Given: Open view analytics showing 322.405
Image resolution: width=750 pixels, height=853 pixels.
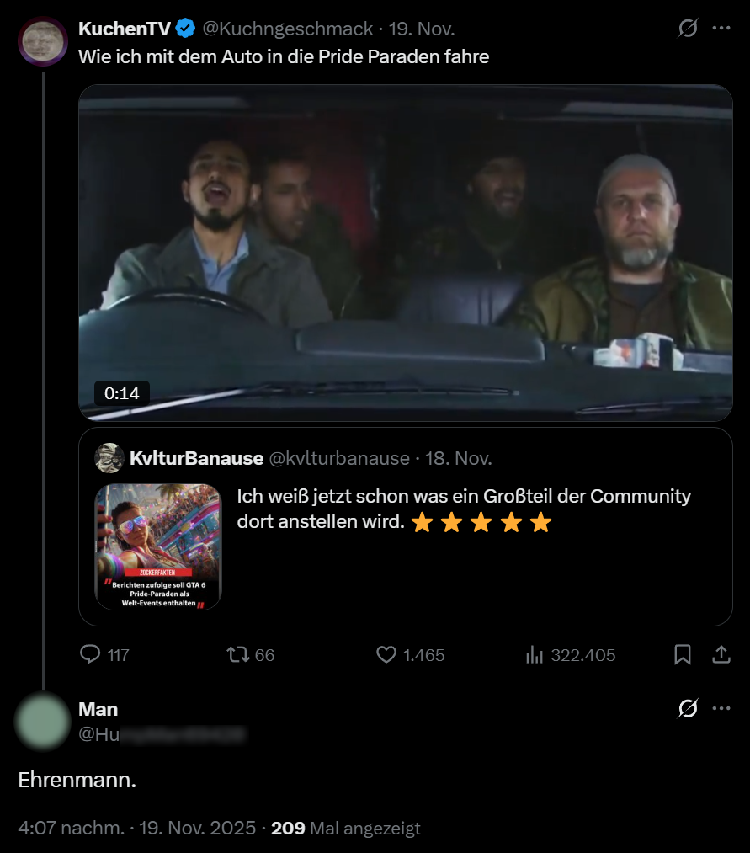Looking at the screenshot, I should point(534,654).
